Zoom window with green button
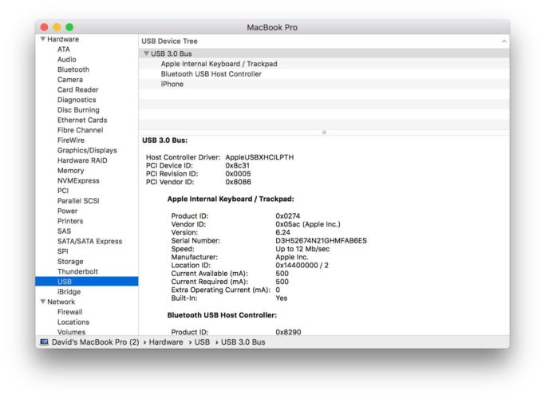545x399 pixels. point(69,27)
